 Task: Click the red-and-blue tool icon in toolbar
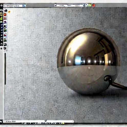5,35
